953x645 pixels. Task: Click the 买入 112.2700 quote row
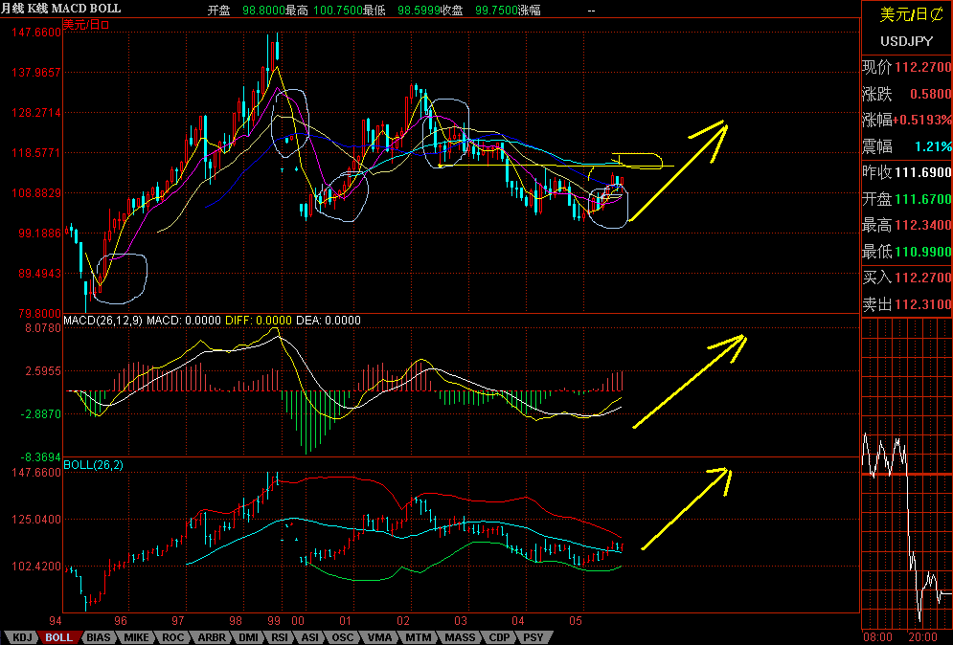tap(906, 278)
